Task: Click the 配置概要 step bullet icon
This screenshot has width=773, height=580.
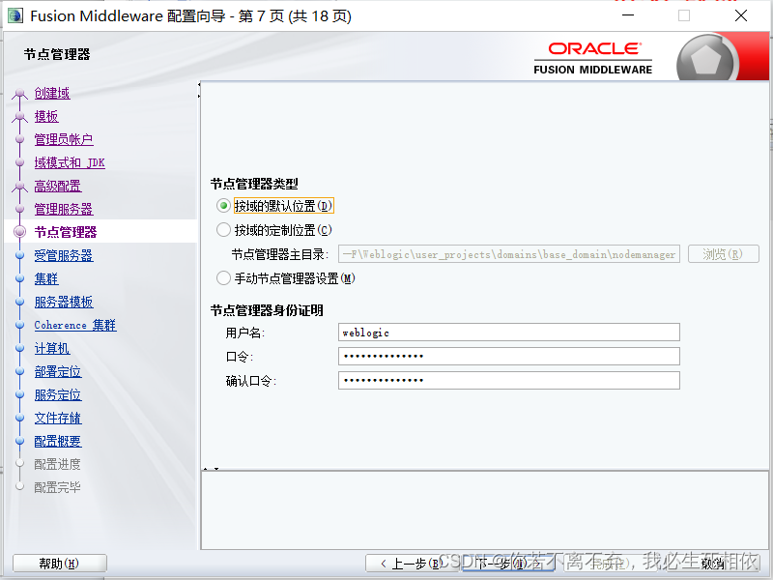Action: click(19, 441)
